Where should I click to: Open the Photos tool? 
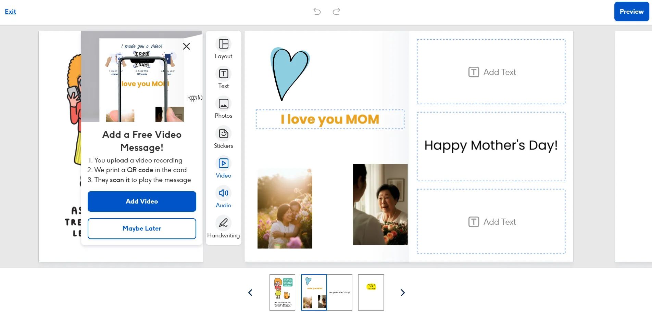pos(223,108)
